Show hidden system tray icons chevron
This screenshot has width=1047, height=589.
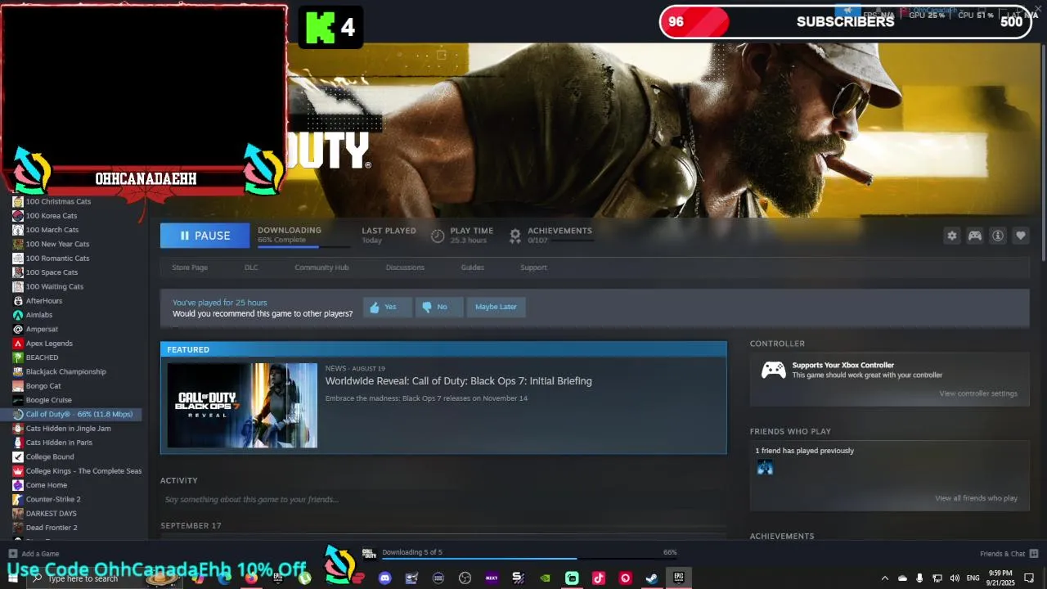(885, 578)
